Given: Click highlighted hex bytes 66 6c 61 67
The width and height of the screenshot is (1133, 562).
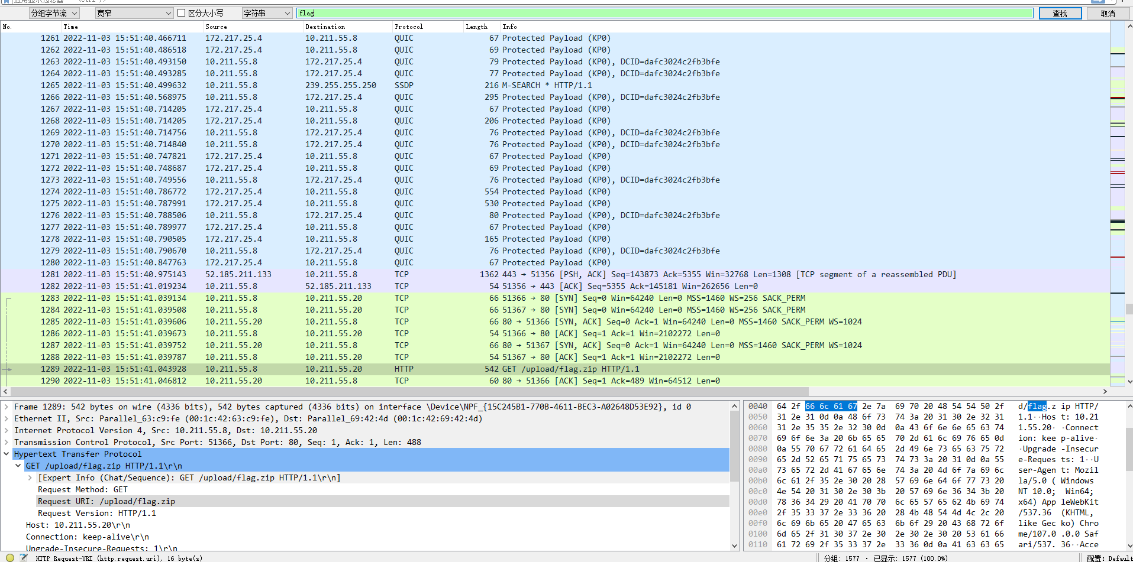Looking at the screenshot, I should pos(831,406).
